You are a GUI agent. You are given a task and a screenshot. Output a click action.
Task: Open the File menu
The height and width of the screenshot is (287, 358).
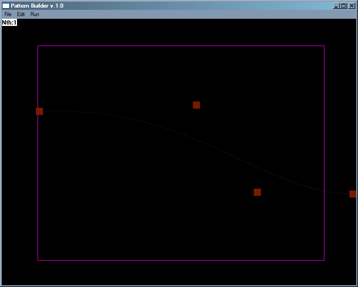click(7, 14)
